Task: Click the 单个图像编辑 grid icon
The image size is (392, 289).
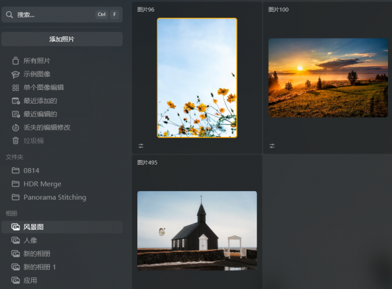Action: tap(16, 88)
